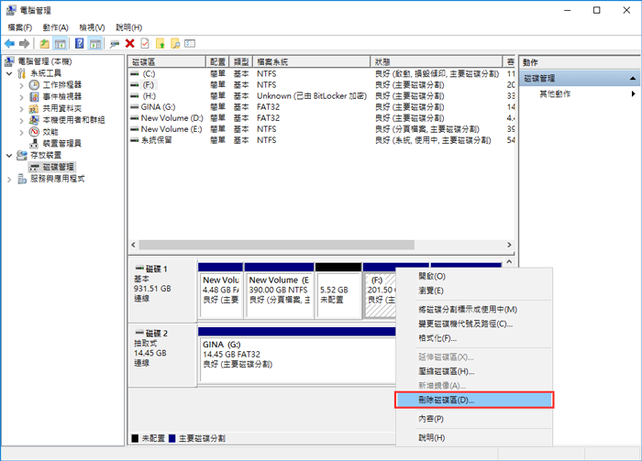Click the last toolbar settings list icon
The height and width of the screenshot is (461, 642).
click(190, 43)
